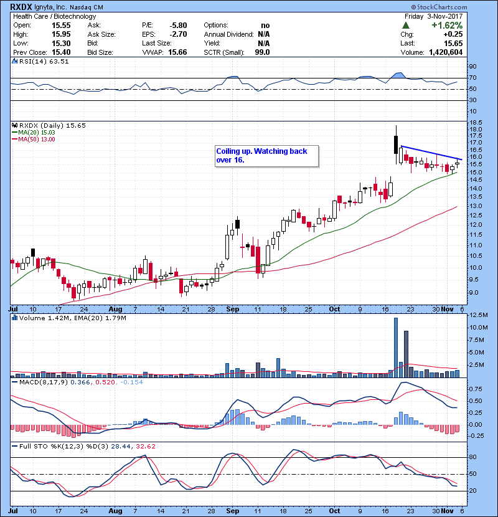Click the High value 15.95
This screenshot has height=517, width=498.
point(61,34)
